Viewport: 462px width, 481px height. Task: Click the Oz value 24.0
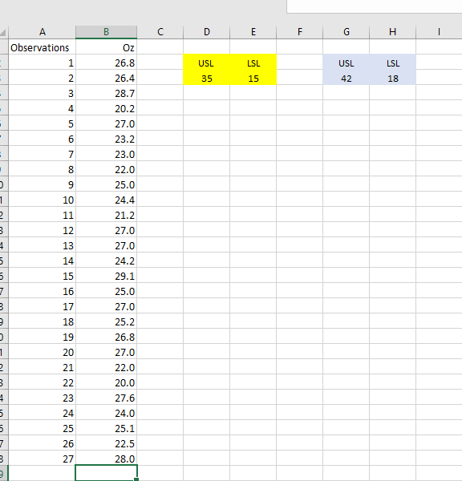(x=106, y=413)
